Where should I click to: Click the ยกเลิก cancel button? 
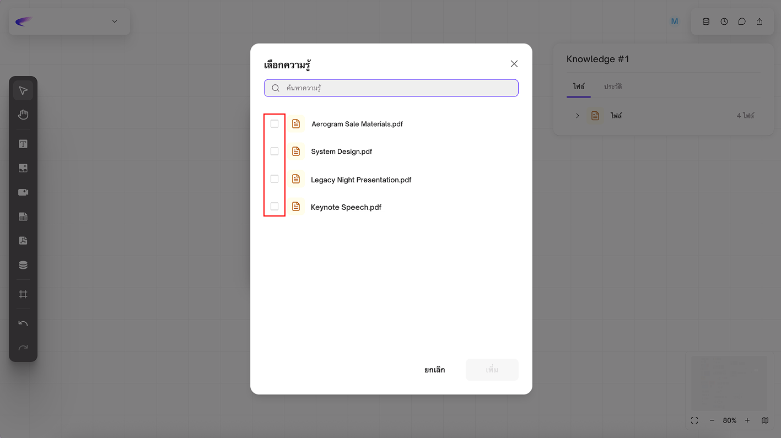pyautogui.click(x=434, y=370)
